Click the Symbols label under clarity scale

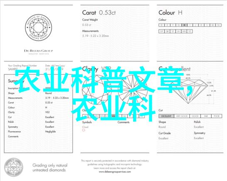87,122
